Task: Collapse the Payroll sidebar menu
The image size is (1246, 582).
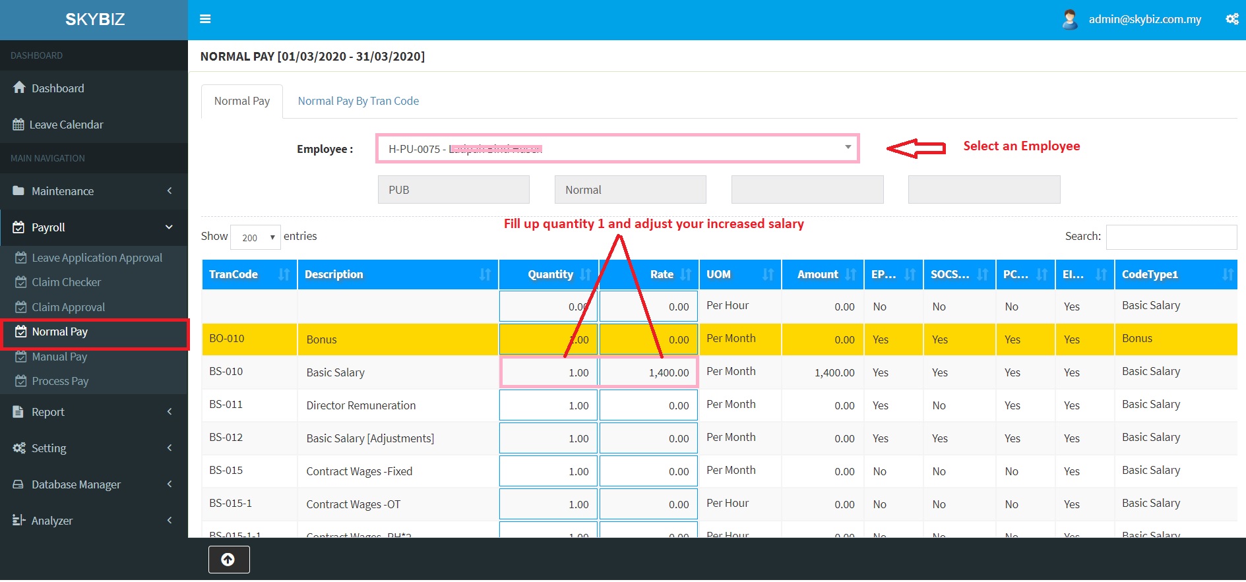Action: (94, 227)
